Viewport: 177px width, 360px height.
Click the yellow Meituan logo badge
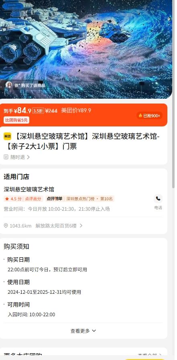tap(7, 136)
